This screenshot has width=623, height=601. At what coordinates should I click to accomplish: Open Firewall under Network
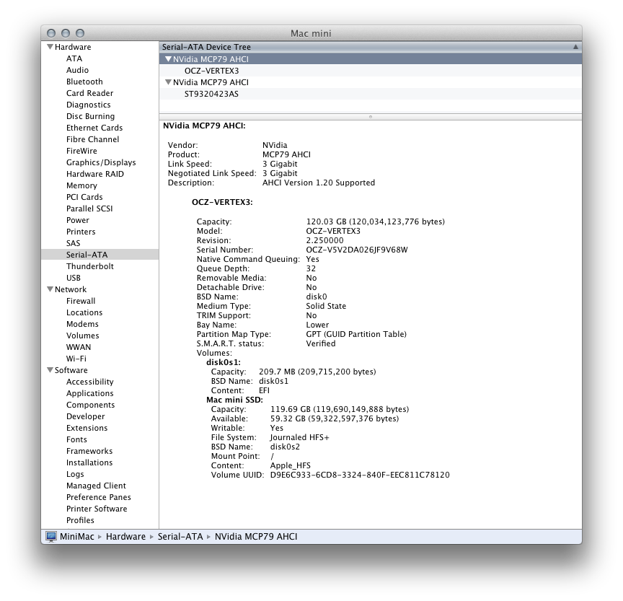81,301
